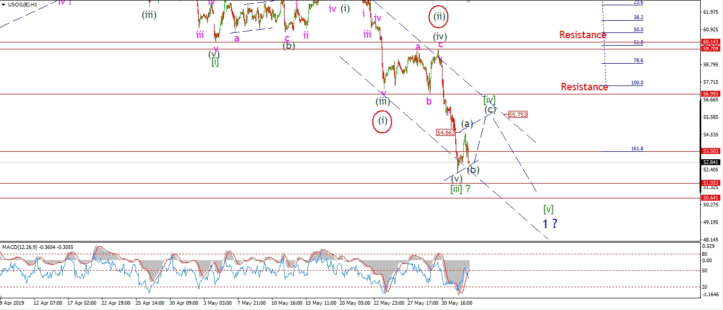Click the 61.975 price axis value
Image resolution: width=723 pixels, height=310 pixels.
coord(710,12)
